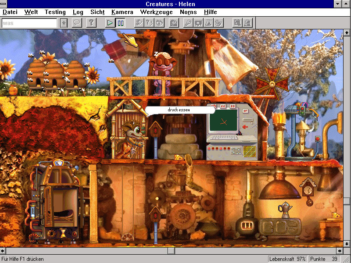Viewport: 351px width, 263px height.
Task: Click the yellow speaker grille on computer
Action: (x=250, y=151)
